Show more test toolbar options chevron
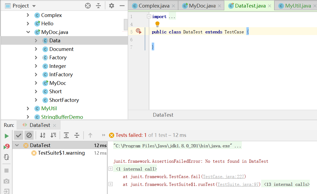Viewport: 317px width, 194px height. pos(104,135)
